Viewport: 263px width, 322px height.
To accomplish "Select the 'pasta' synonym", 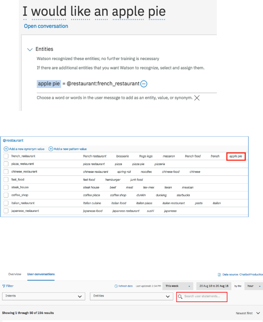I will click(x=199, y=203).
